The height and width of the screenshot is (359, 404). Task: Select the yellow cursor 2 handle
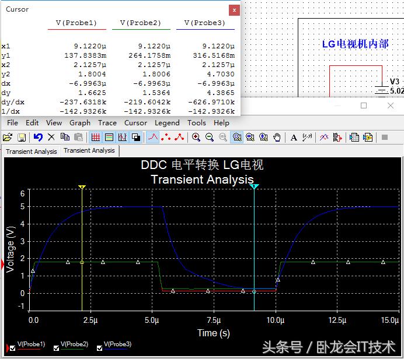[x=82, y=186]
